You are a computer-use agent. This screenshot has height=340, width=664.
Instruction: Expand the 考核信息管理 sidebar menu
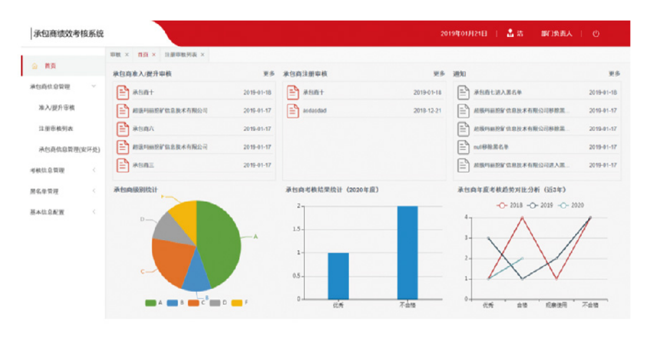coord(94,170)
